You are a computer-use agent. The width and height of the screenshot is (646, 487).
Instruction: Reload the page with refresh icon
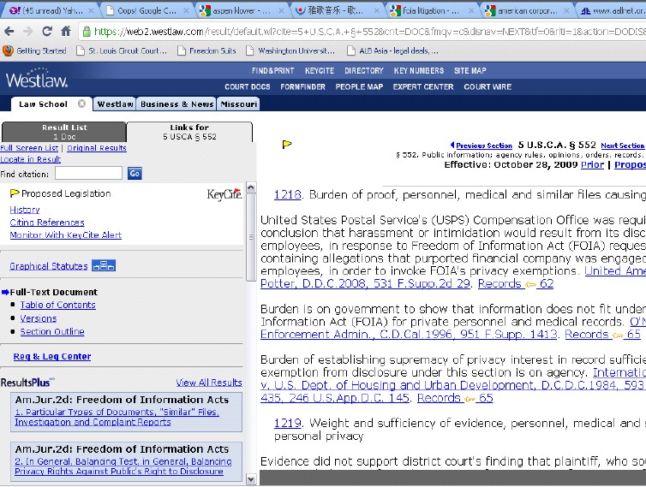(x=47, y=32)
